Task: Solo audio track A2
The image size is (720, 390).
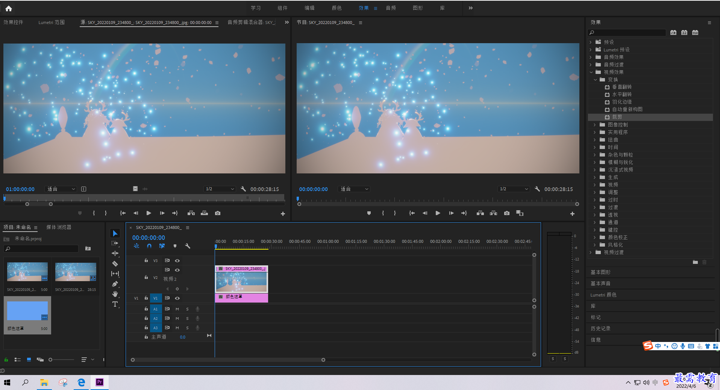Action: pyautogui.click(x=187, y=318)
